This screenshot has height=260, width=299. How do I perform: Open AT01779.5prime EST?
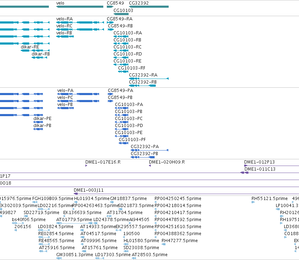point(74,220)
